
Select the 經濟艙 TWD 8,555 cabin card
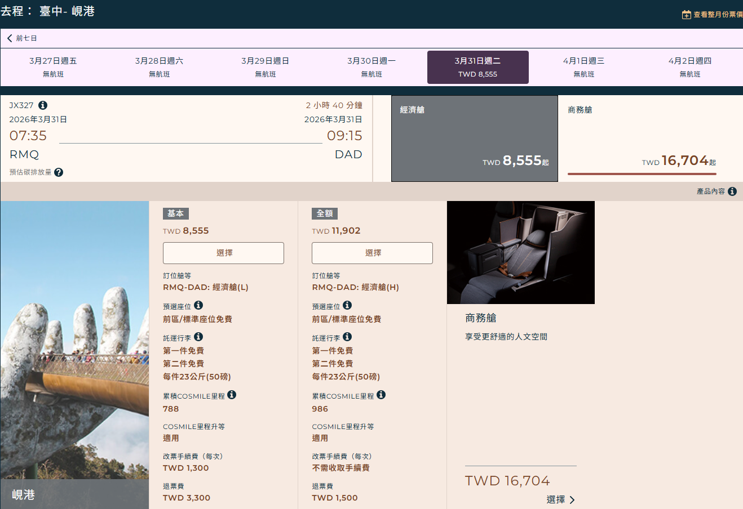pos(474,139)
